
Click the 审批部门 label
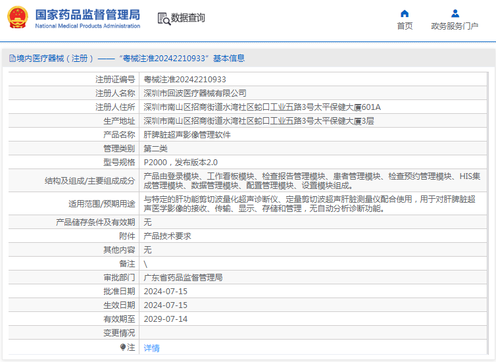click(x=119, y=278)
